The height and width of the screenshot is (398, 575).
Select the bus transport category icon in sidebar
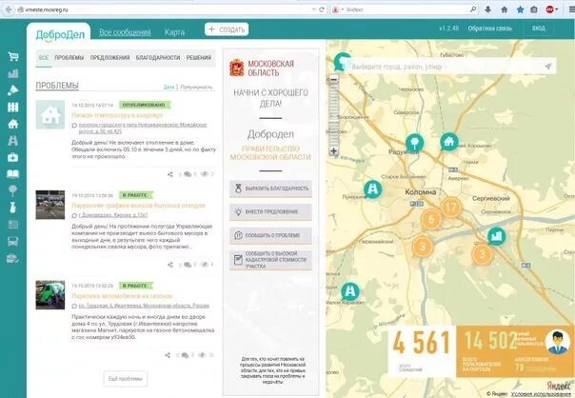13,241
